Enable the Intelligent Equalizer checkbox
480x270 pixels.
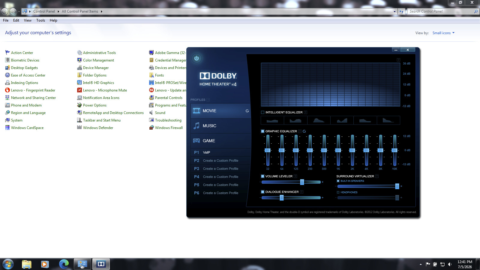(x=263, y=112)
